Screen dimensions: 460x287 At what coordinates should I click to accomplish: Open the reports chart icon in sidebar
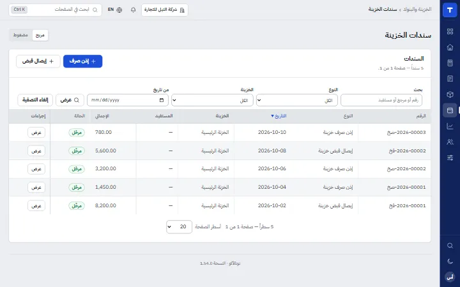tap(450, 126)
